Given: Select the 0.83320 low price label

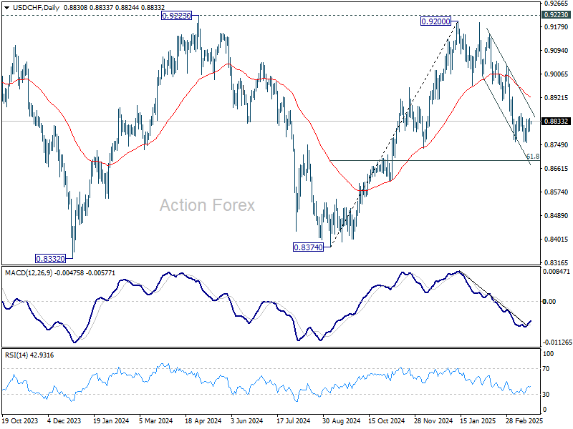Looking at the screenshot, I should point(50,259).
